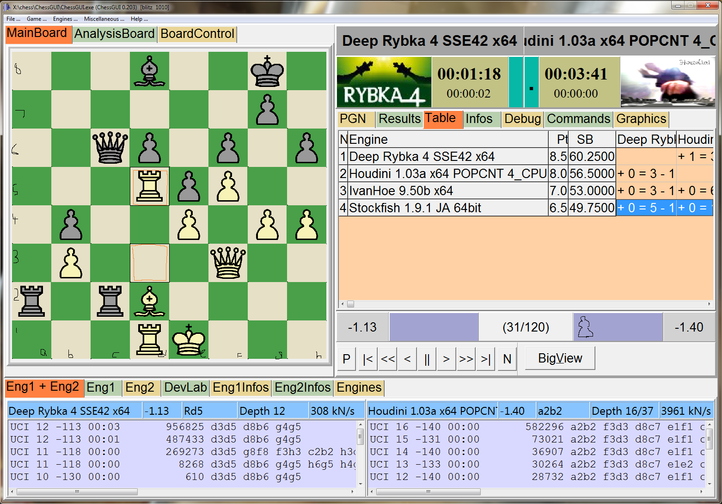Click the white queen on f3
This screenshot has width=722, height=504.
pos(228,263)
